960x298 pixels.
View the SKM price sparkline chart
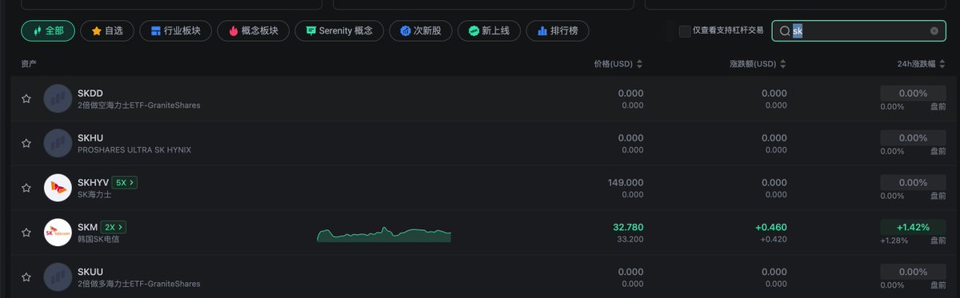click(384, 234)
